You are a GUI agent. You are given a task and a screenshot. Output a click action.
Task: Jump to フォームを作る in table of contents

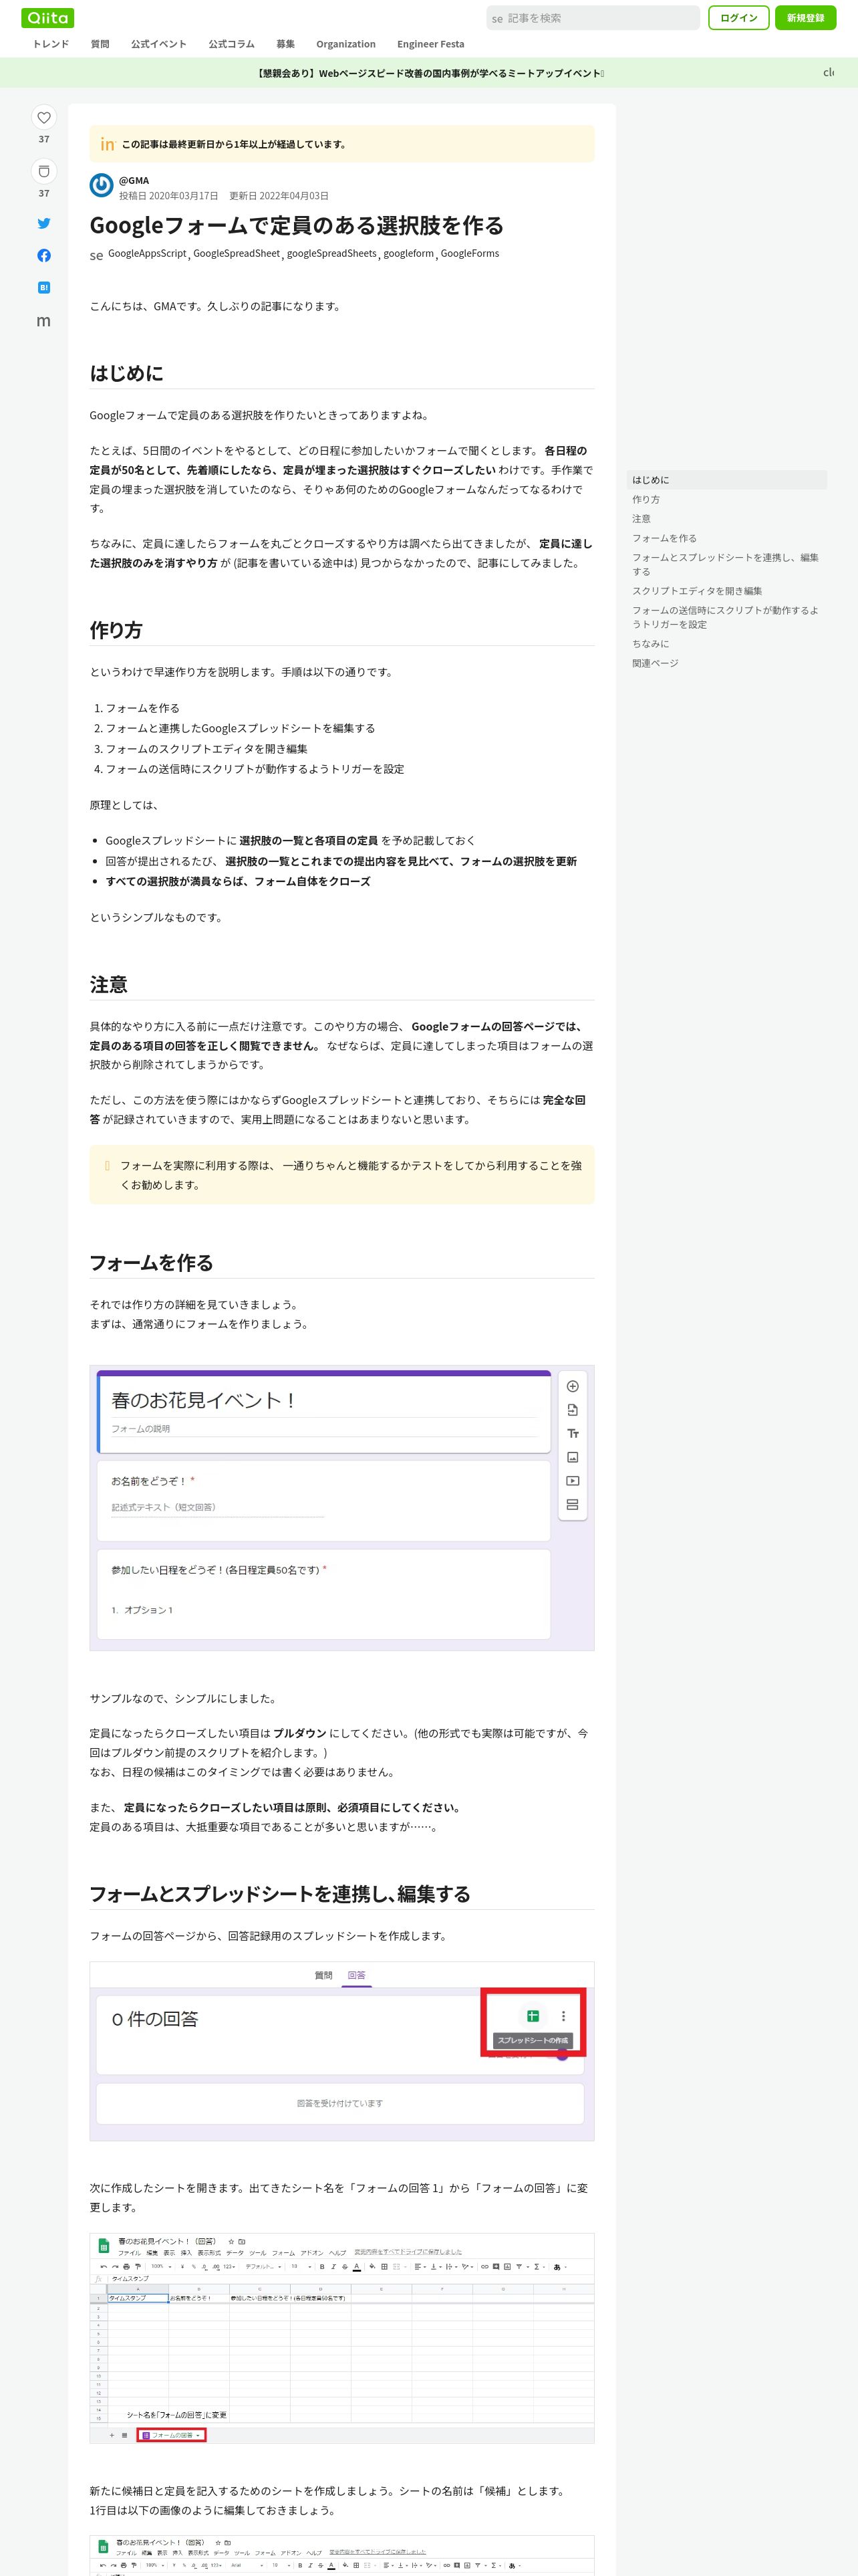[x=727, y=538]
